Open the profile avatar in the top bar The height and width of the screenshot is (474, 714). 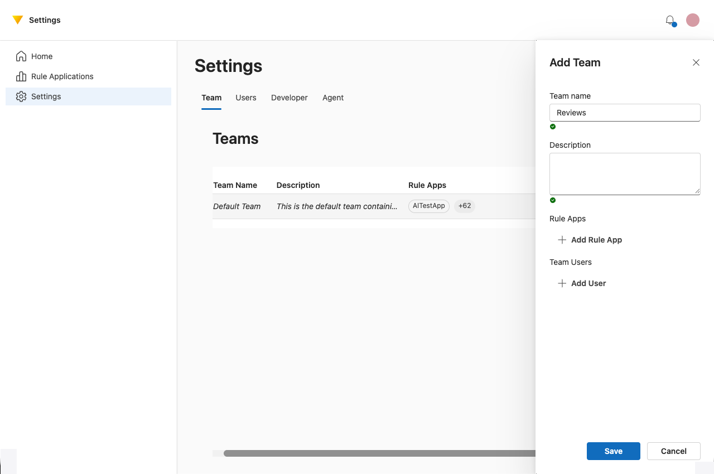click(x=692, y=20)
